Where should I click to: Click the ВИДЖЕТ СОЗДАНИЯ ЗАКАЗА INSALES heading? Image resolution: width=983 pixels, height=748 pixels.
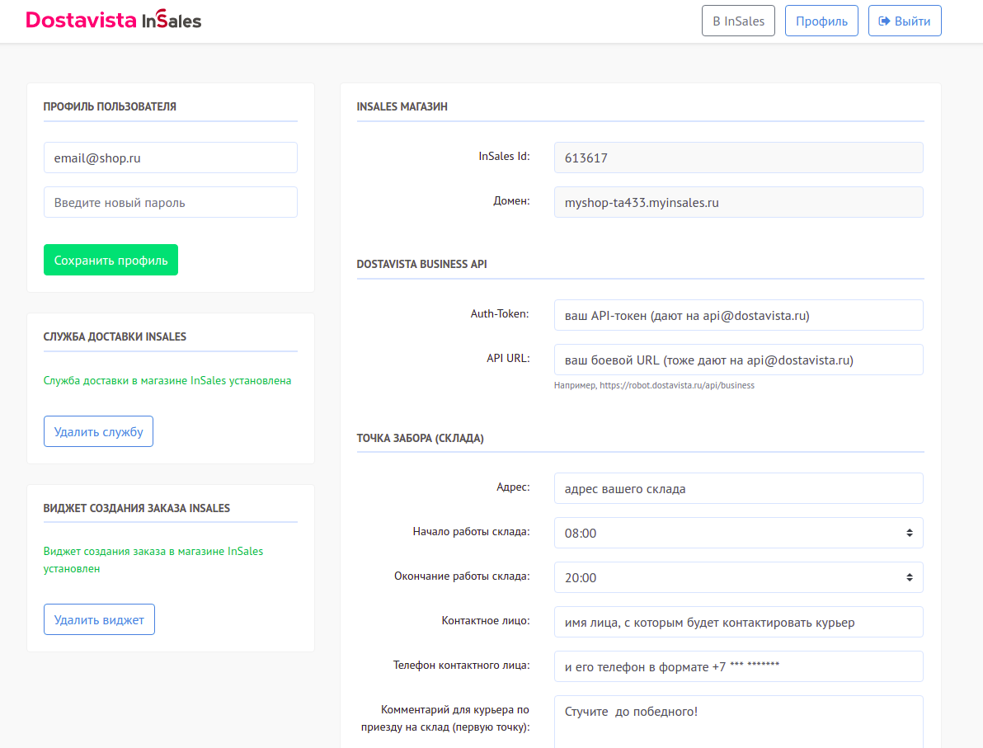(137, 508)
